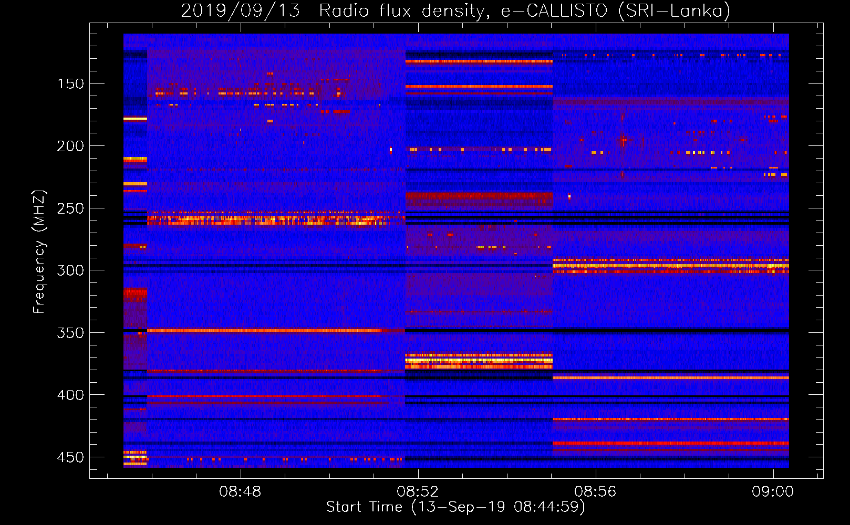The image size is (850, 525).
Task: Click the "Frequency (MHZ)" axis label
Action: tap(39, 252)
